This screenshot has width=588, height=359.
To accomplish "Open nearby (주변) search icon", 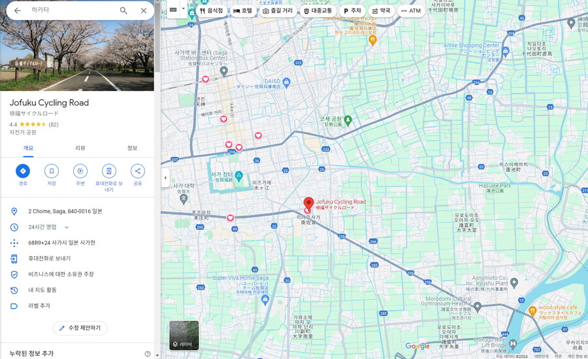I will click(80, 171).
